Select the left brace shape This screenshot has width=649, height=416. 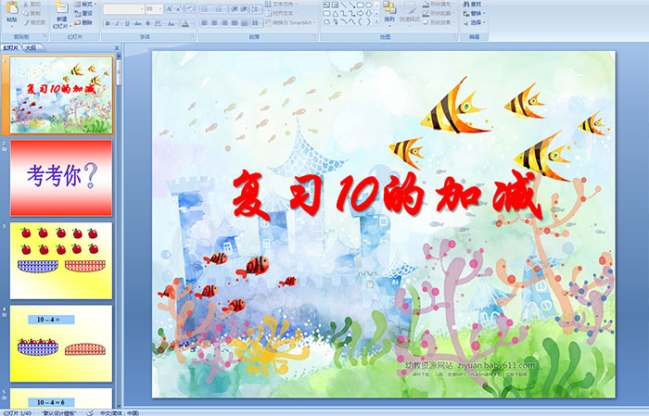point(360,21)
